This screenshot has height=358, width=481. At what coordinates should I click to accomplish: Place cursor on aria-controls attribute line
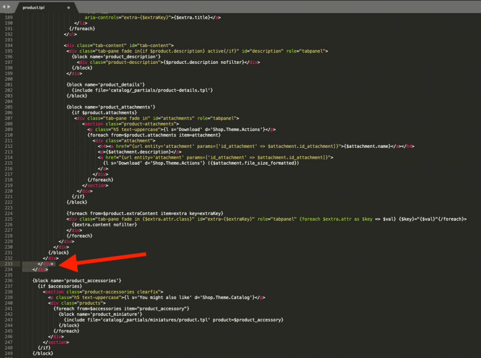[152, 17]
